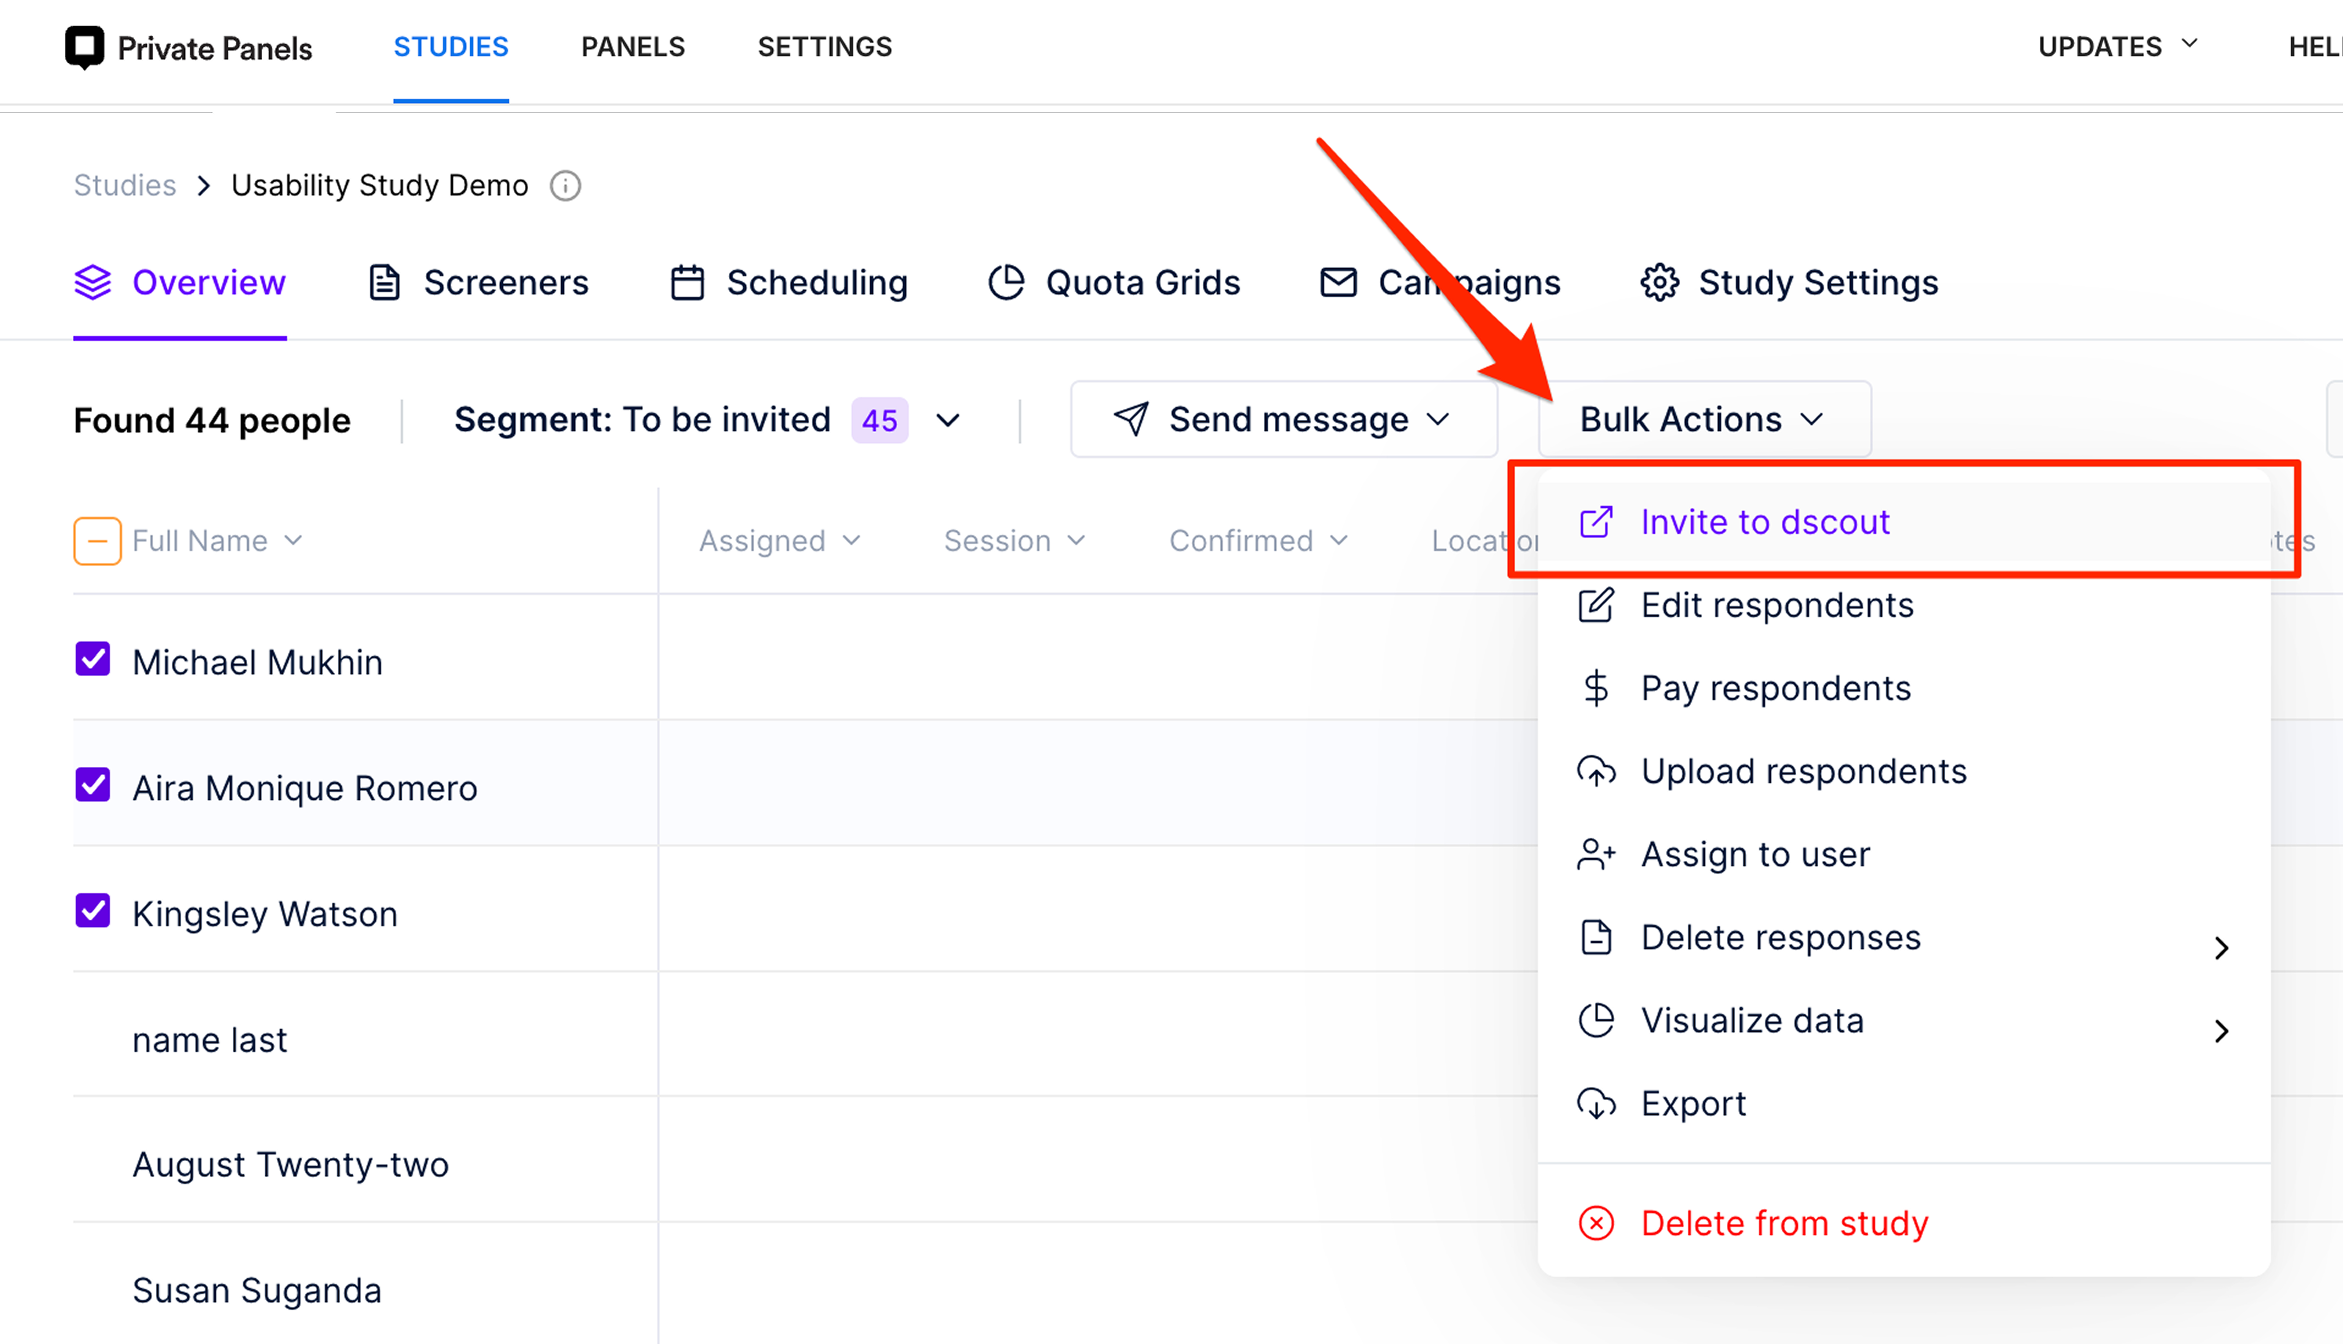Image resolution: width=2343 pixels, height=1344 pixels.
Task: Expand the Segment: To be invited dropdown arrow
Action: (x=948, y=421)
